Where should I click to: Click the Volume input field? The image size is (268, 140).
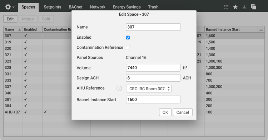coord(153,68)
